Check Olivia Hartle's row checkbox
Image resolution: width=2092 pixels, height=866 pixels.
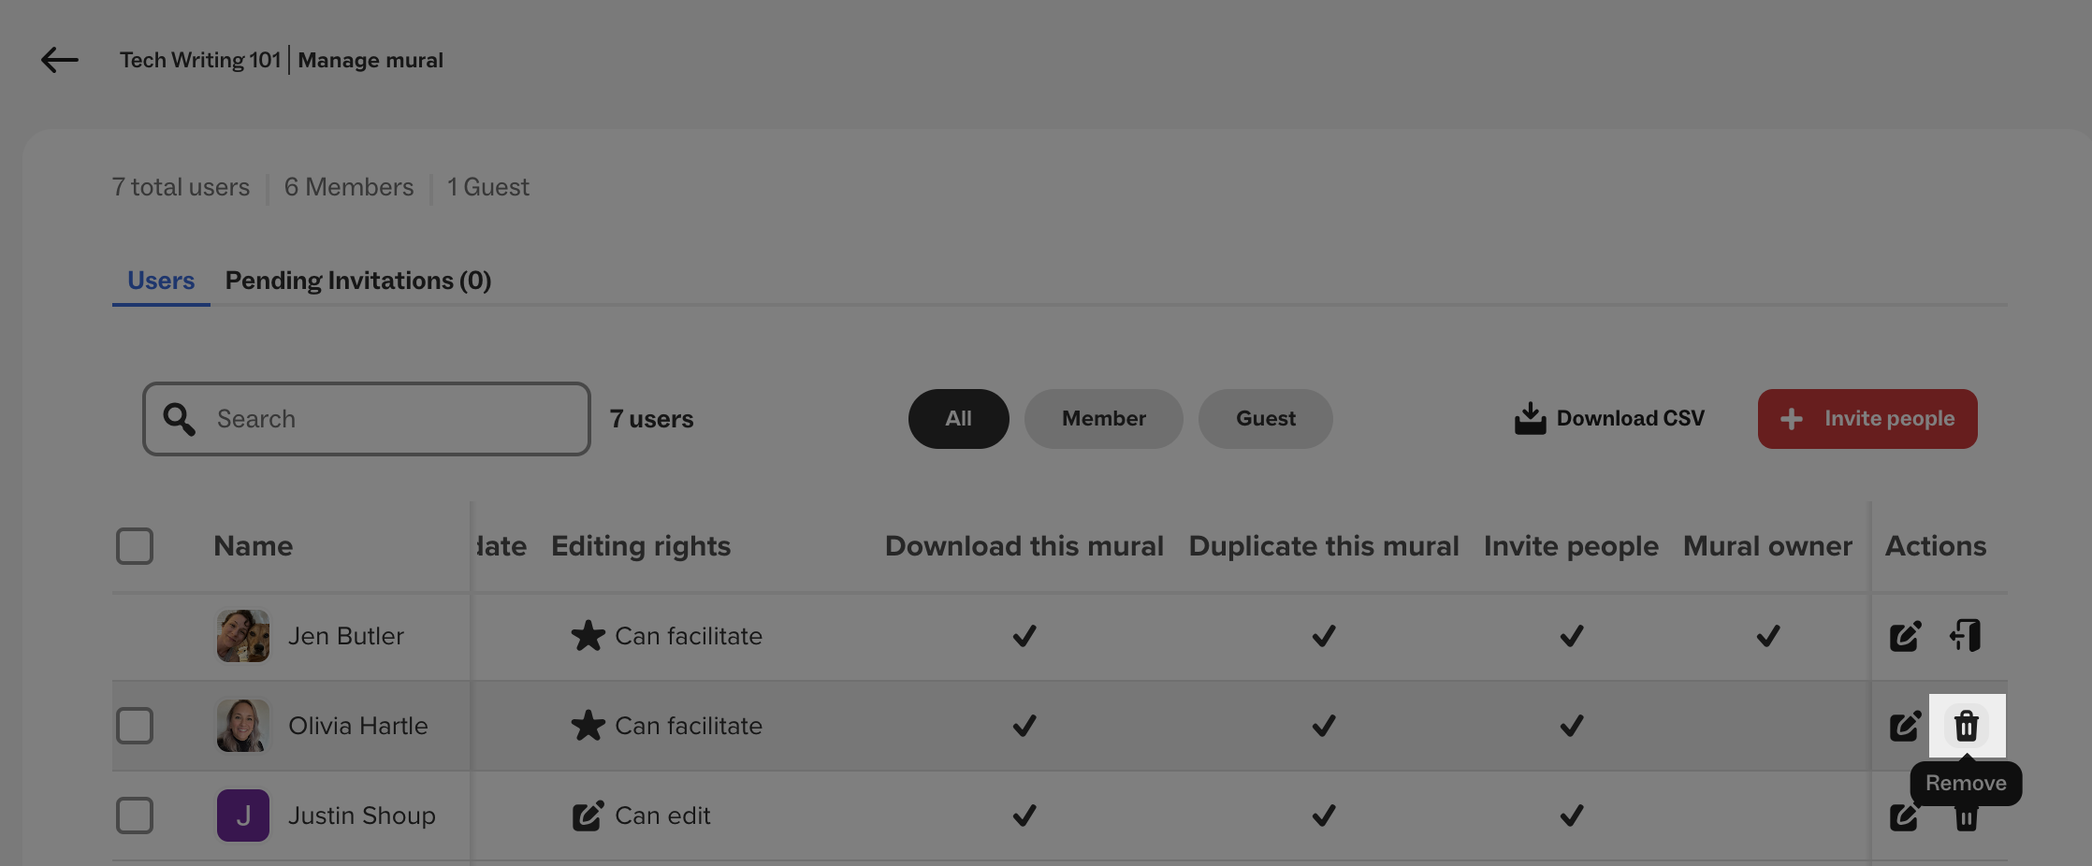point(135,726)
